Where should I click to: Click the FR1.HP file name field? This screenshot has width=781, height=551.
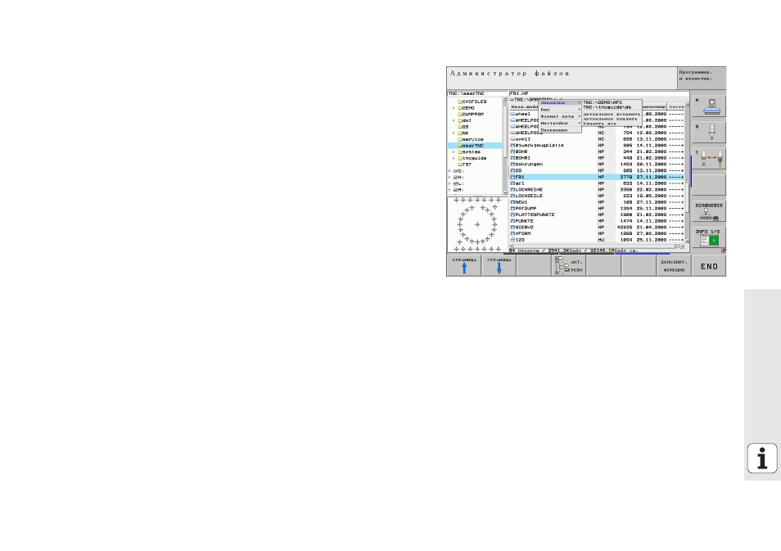click(x=598, y=93)
